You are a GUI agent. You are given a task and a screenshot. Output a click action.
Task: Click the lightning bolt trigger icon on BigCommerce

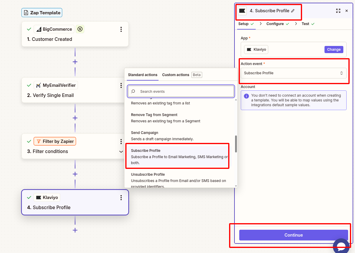coord(80,29)
